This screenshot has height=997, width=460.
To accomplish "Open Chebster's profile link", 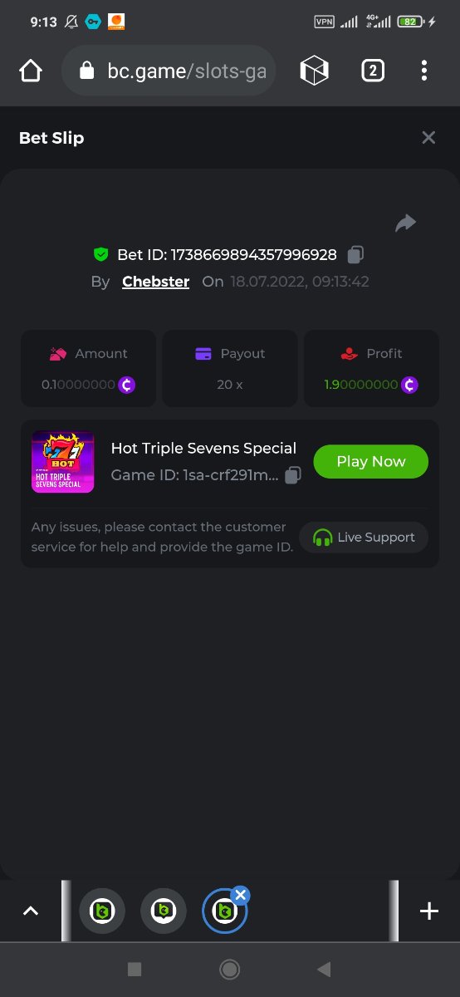I will click(155, 282).
